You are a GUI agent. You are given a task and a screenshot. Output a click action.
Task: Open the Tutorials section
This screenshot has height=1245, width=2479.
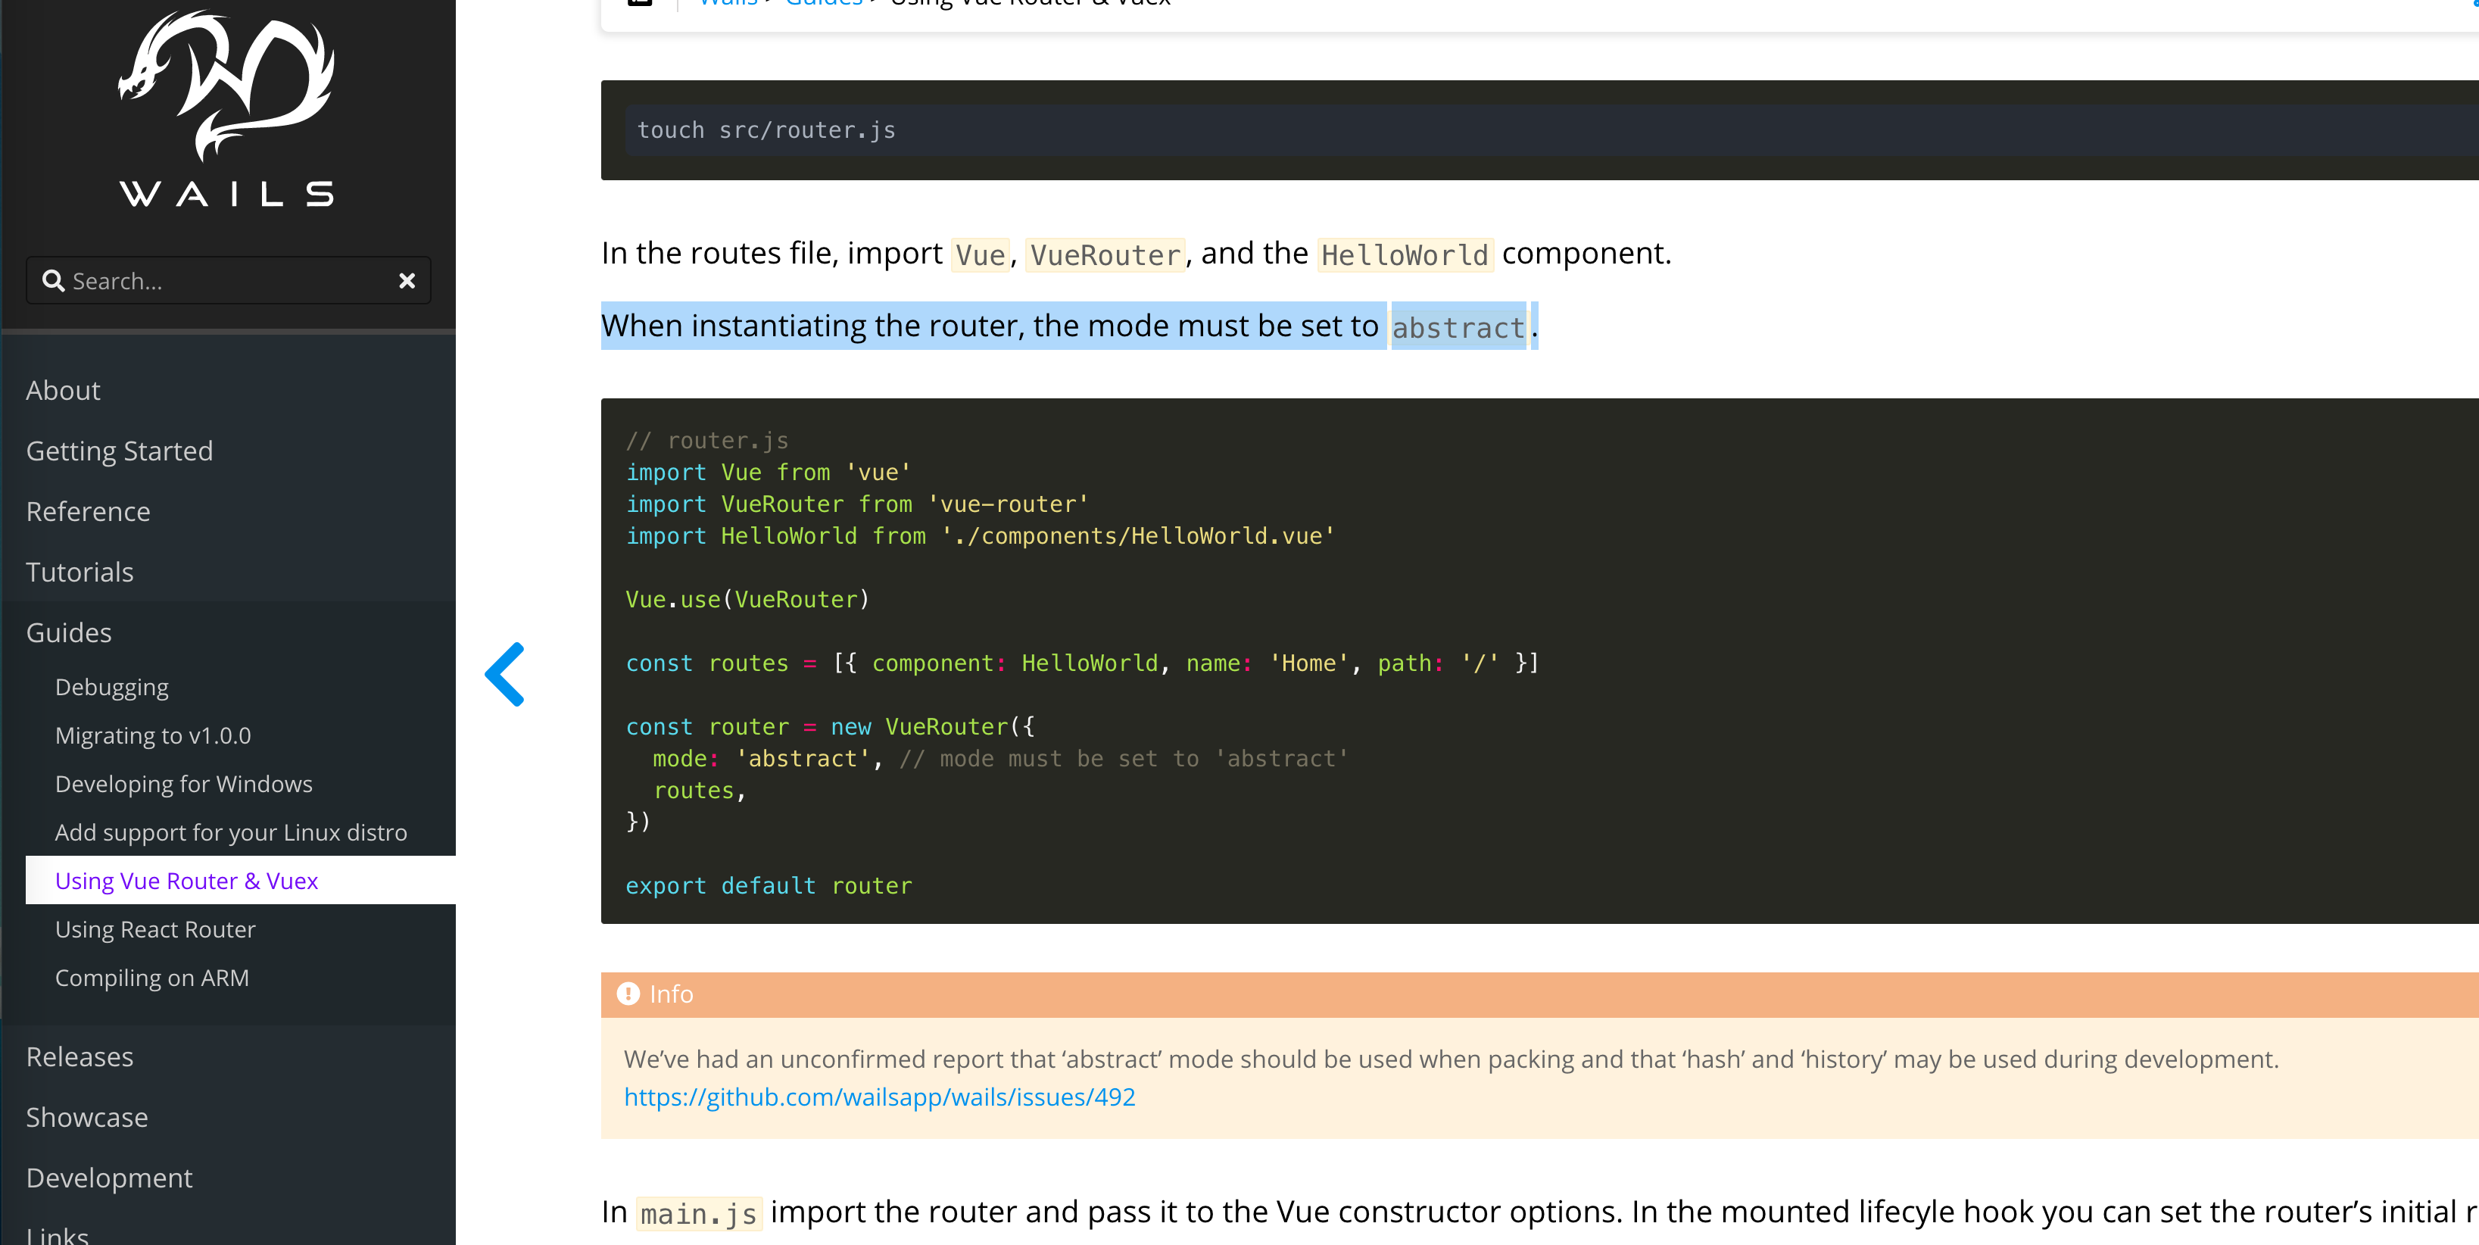[80, 570]
